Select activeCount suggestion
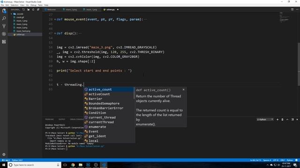Viewport: 300px width, 168px height. [x=109, y=94]
